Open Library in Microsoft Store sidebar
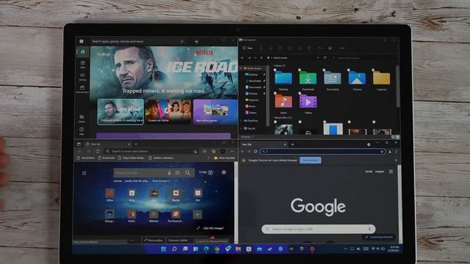The height and width of the screenshot is (264, 470). point(82,119)
